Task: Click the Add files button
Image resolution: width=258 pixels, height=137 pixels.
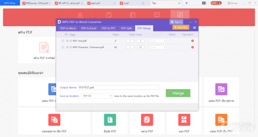Action: point(181,27)
